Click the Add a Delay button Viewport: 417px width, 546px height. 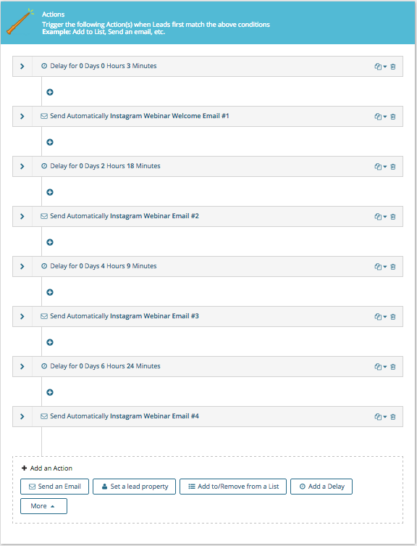321,487
